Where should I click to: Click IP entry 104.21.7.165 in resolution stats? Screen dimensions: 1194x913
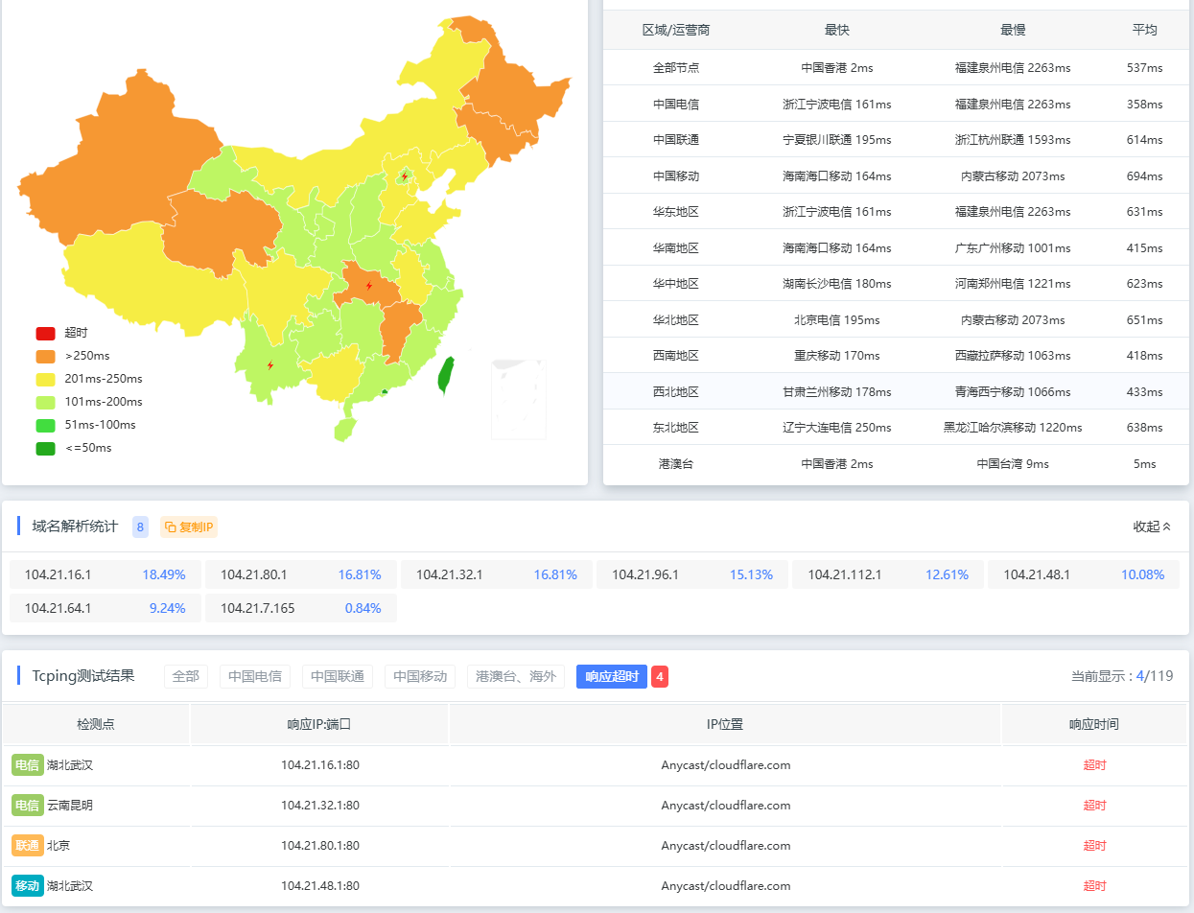click(301, 608)
